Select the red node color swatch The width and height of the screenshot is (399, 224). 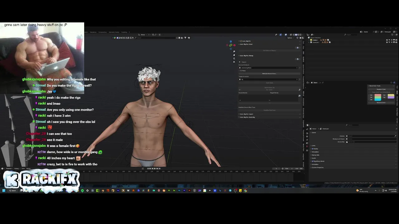[x=378, y=95]
